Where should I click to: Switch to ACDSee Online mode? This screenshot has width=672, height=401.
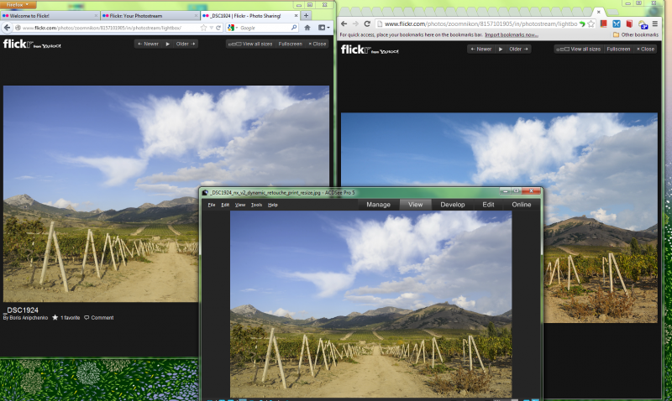[x=521, y=205]
